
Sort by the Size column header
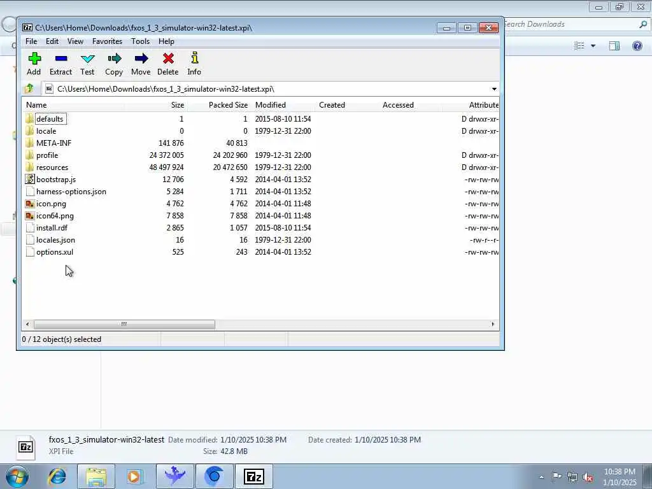pyautogui.click(x=155, y=105)
